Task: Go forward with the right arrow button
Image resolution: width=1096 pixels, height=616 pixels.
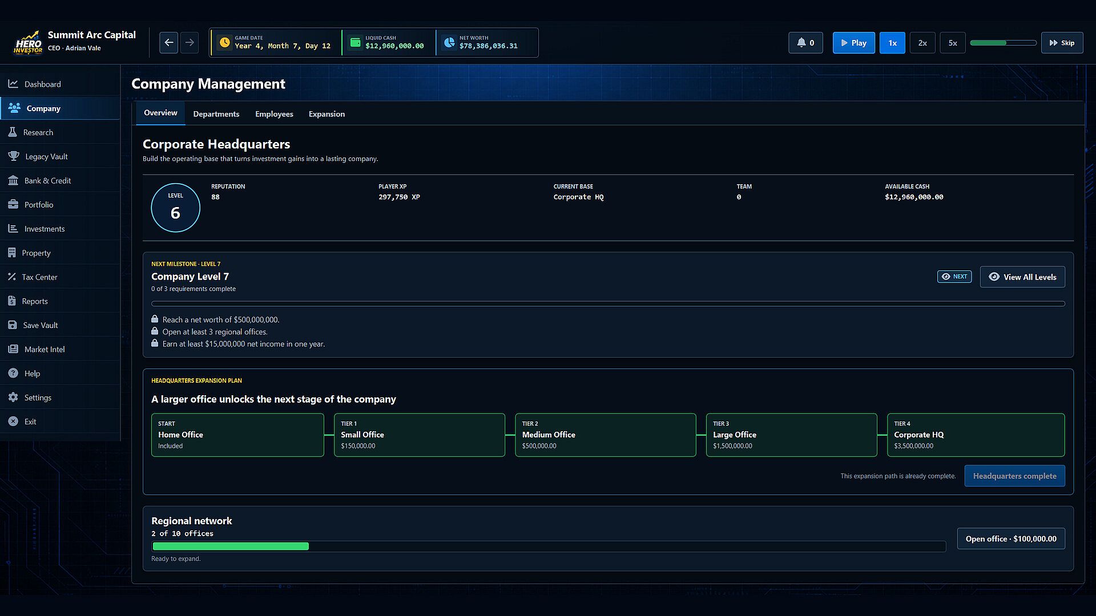Action: click(190, 43)
